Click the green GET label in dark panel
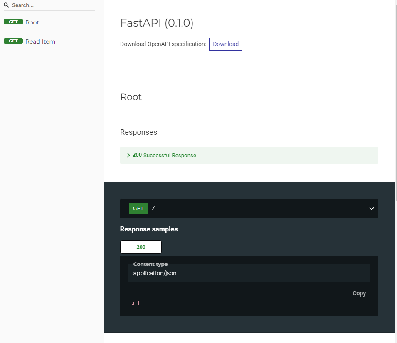This screenshot has height=343, width=397. point(138,209)
